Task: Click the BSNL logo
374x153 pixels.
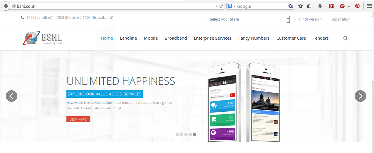Action: pyautogui.click(x=43, y=38)
